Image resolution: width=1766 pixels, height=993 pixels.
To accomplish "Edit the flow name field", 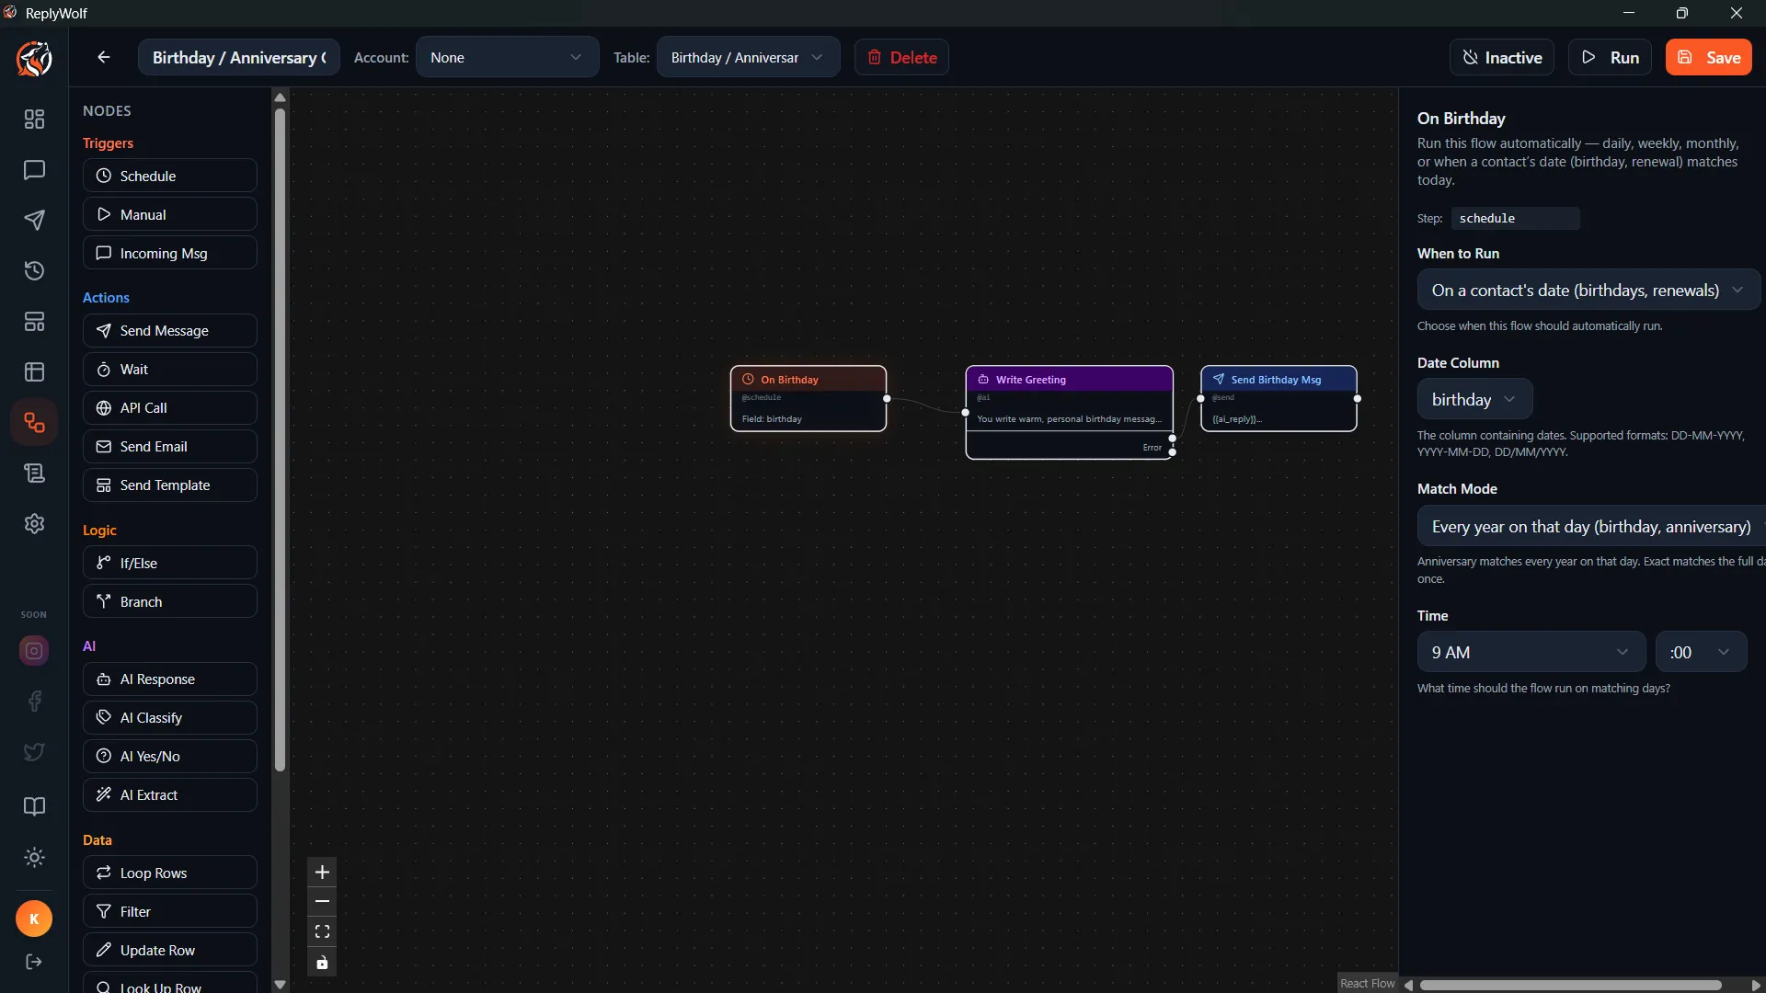I will point(239,57).
